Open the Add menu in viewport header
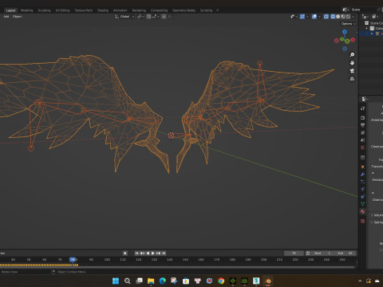This screenshot has height=287, width=383. (6, 17)
